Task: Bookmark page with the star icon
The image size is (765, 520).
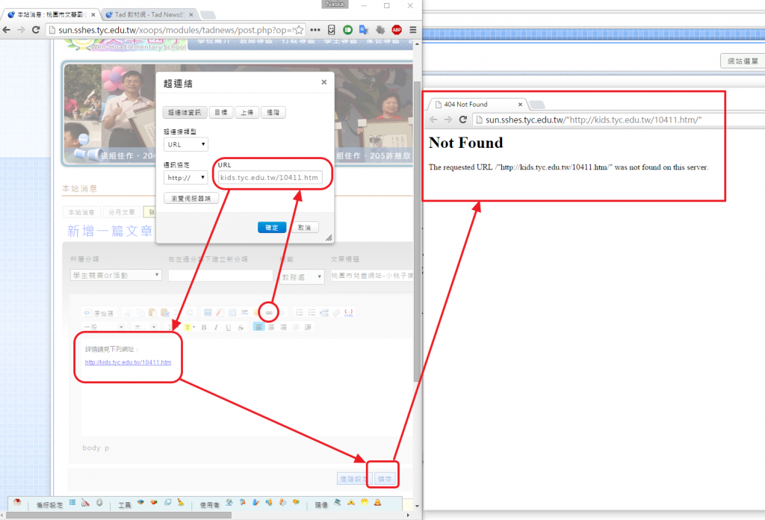Action: coord(299,29)
